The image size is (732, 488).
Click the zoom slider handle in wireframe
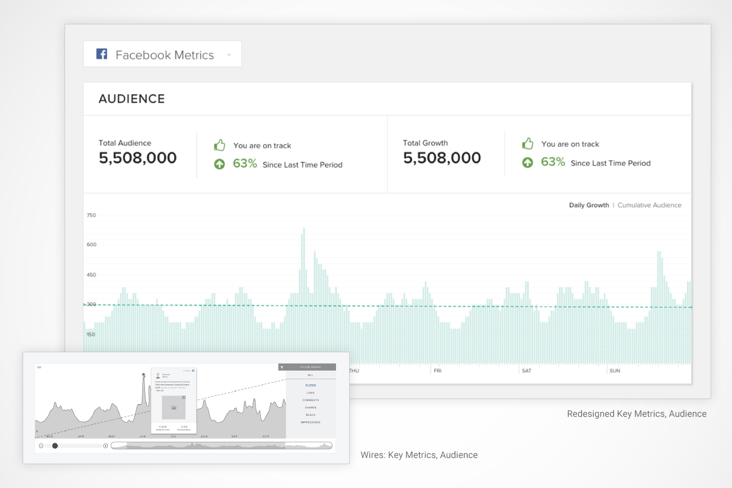pyautogui.click(x=55, y=446)
